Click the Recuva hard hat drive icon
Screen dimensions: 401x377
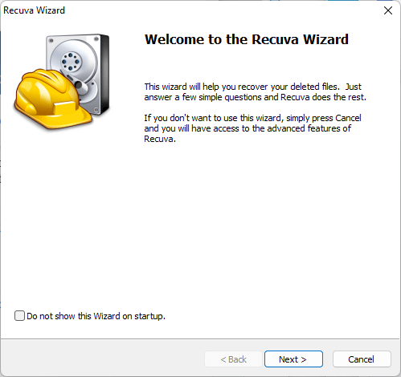pyautogui.click(x=62, y=82)
